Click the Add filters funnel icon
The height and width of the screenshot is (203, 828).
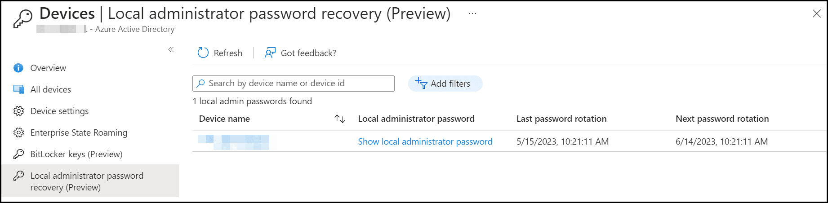(x=421, y=84)
